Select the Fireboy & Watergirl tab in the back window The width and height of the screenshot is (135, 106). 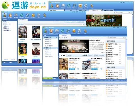click(95, 10)
